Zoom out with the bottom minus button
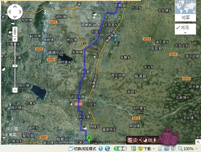Image resolution: width=201 pixels, height=152 pixels. (15, 90)
